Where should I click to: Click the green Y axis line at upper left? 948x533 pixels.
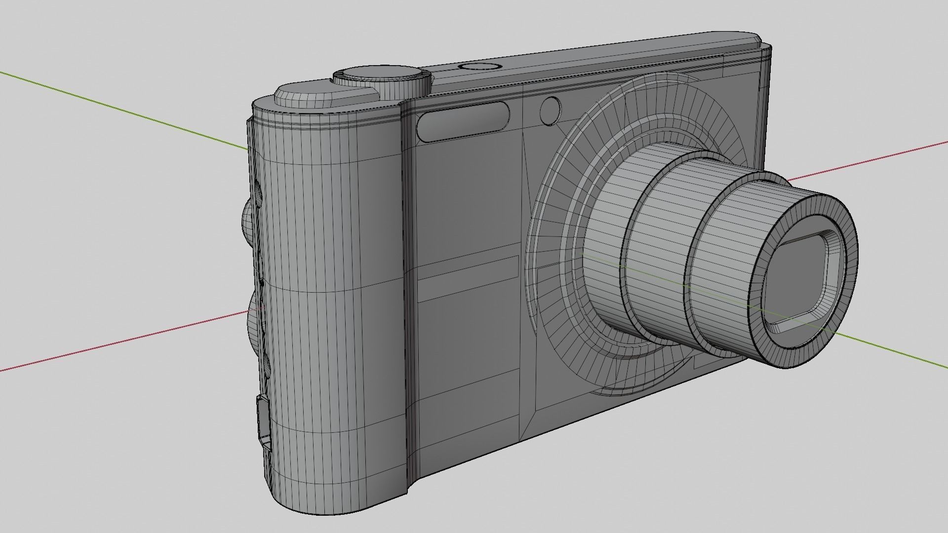(x=123, y=110)
